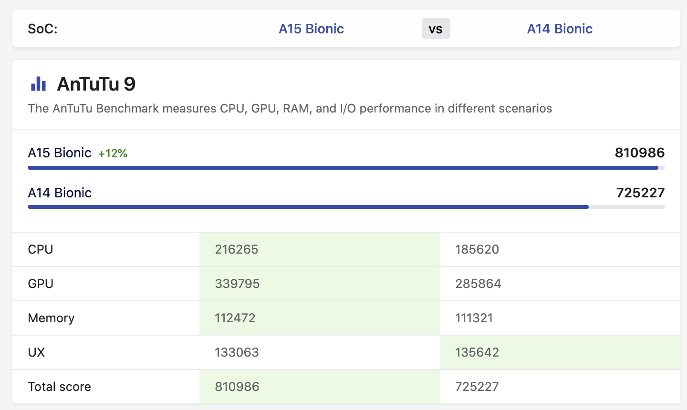Click the 810986 score beside A15 bar
Screen dimensions: 687x410
point(639,153)
